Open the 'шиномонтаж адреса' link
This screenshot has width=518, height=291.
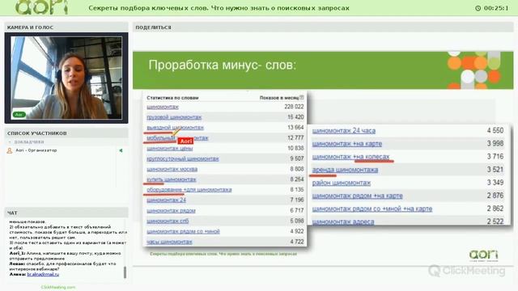click(343, 222)
